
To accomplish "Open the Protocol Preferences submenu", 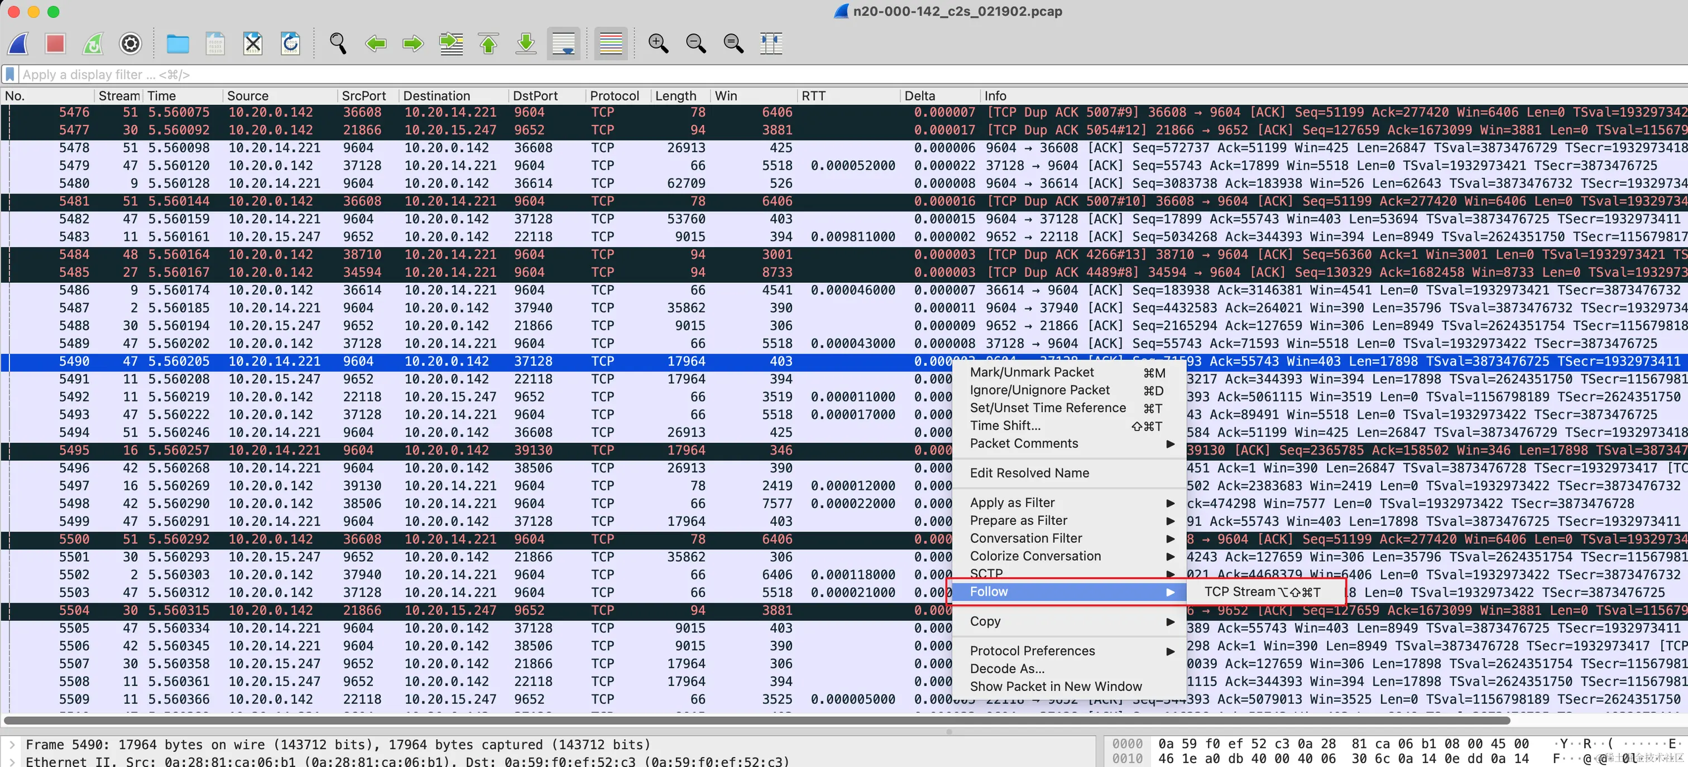I will 1070,650.
